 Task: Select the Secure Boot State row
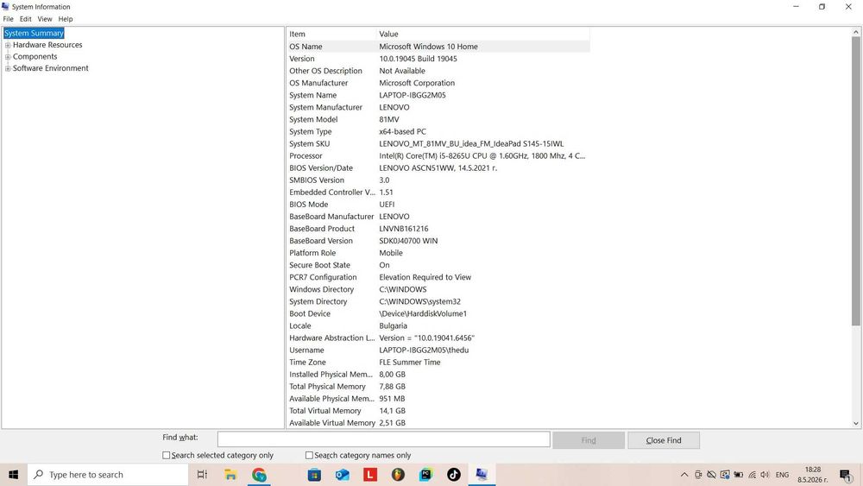(x=438, y=265)
